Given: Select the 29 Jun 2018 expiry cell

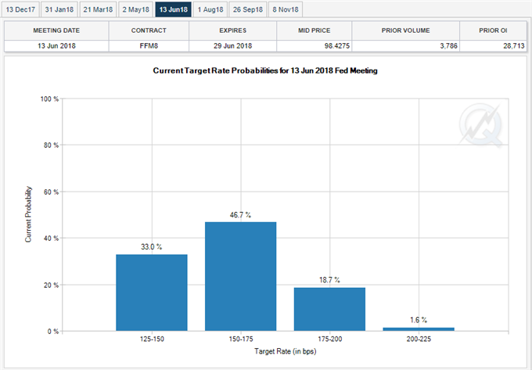Looking at the screenshot, I should click(233, 46).
